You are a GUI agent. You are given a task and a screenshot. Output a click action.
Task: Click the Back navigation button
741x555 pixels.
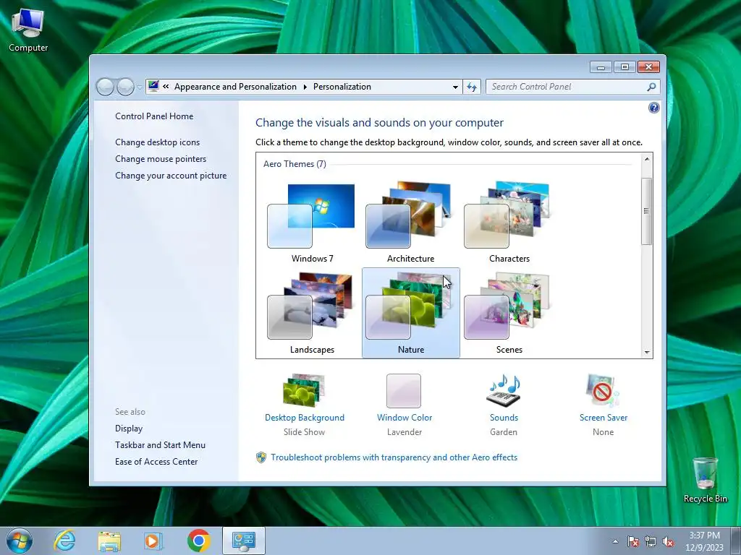click(105, 87)
